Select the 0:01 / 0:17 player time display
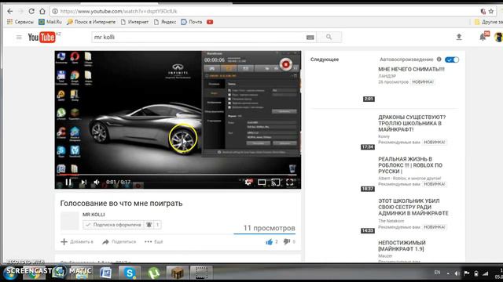Screen dimensions: 503x282 pos(118,182)
